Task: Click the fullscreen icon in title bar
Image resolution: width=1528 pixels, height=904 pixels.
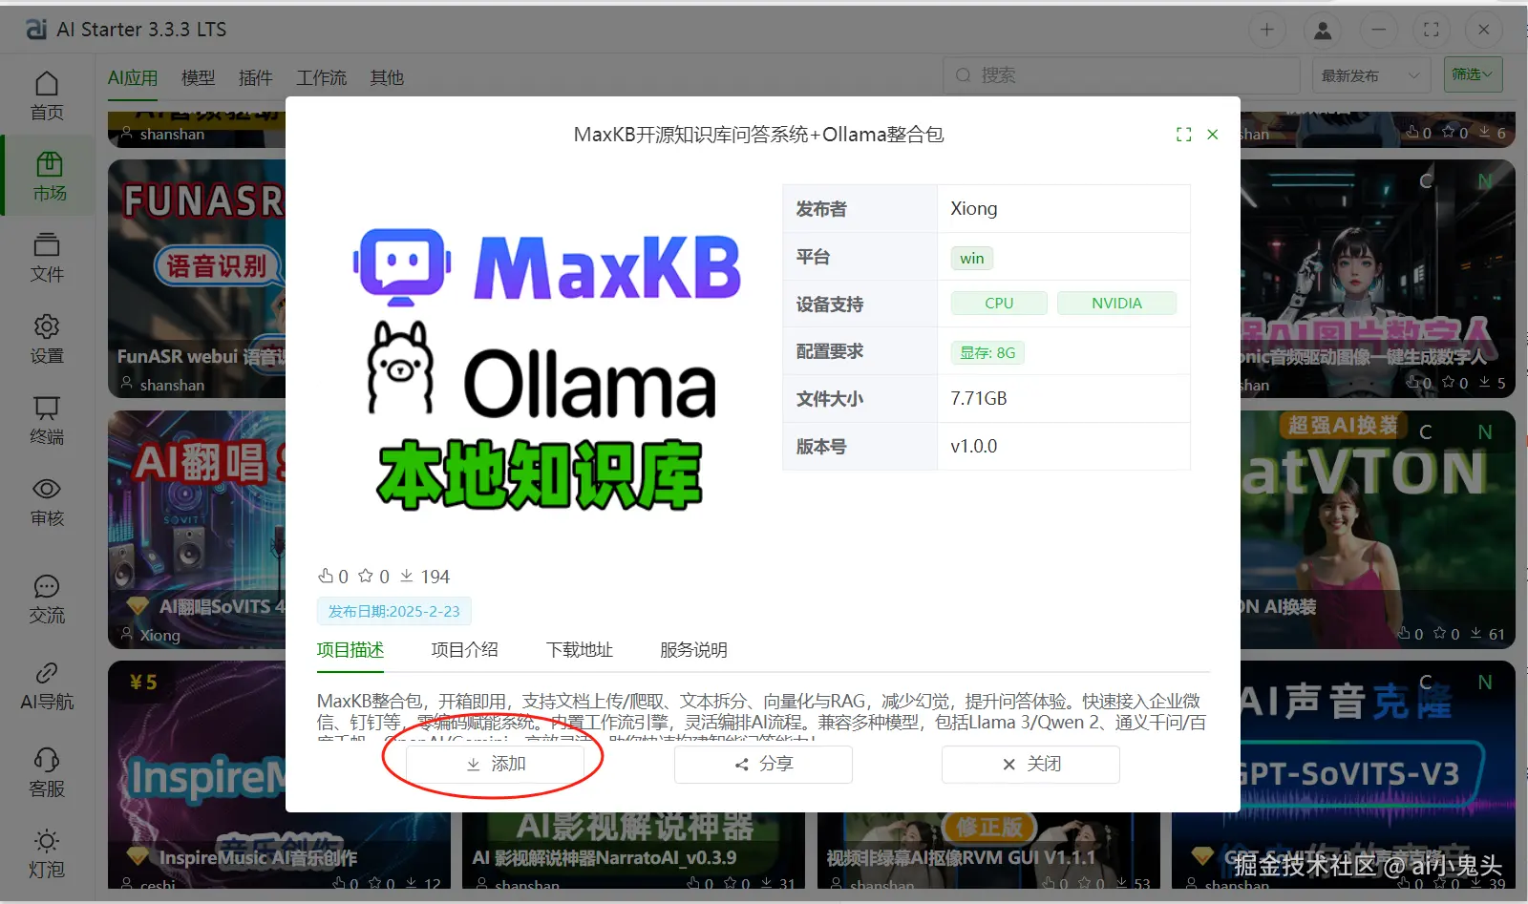Action: [1431, 30]
